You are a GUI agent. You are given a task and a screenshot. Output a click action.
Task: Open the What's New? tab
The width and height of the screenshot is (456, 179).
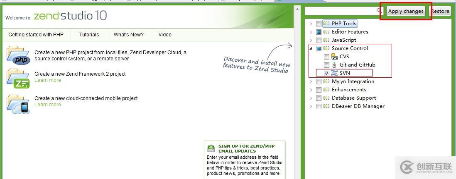[x=129, y=34]
